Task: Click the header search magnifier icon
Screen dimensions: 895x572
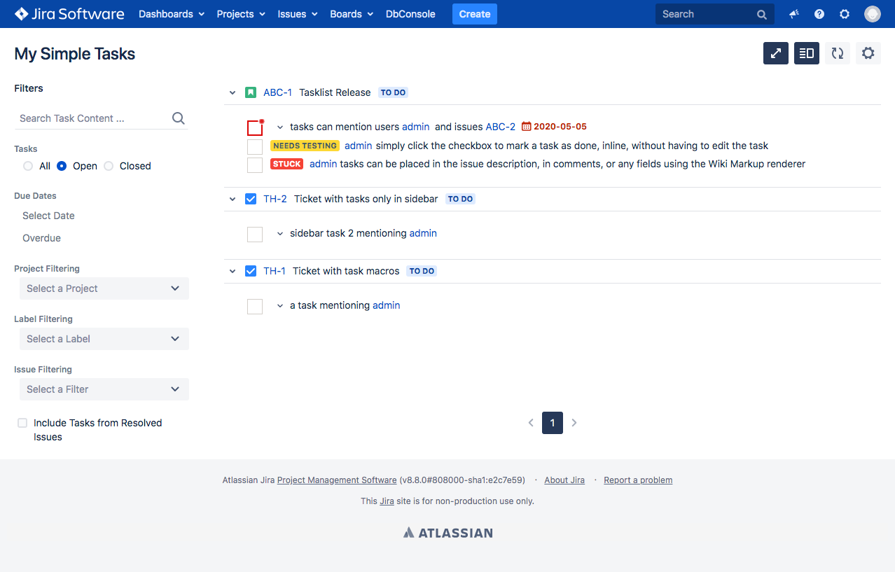Action: [762, 14]
